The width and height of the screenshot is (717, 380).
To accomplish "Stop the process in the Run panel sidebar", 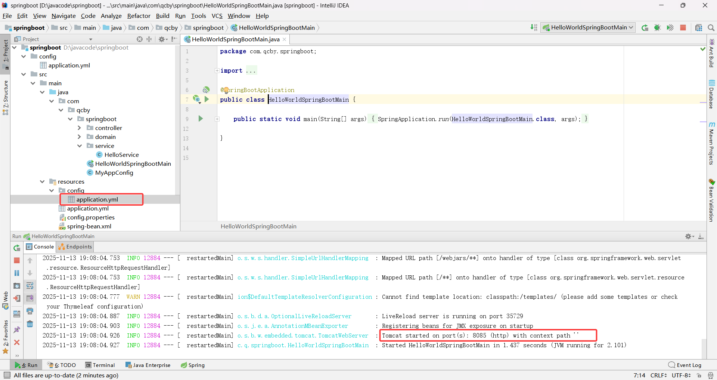I will tap(17, 260).
